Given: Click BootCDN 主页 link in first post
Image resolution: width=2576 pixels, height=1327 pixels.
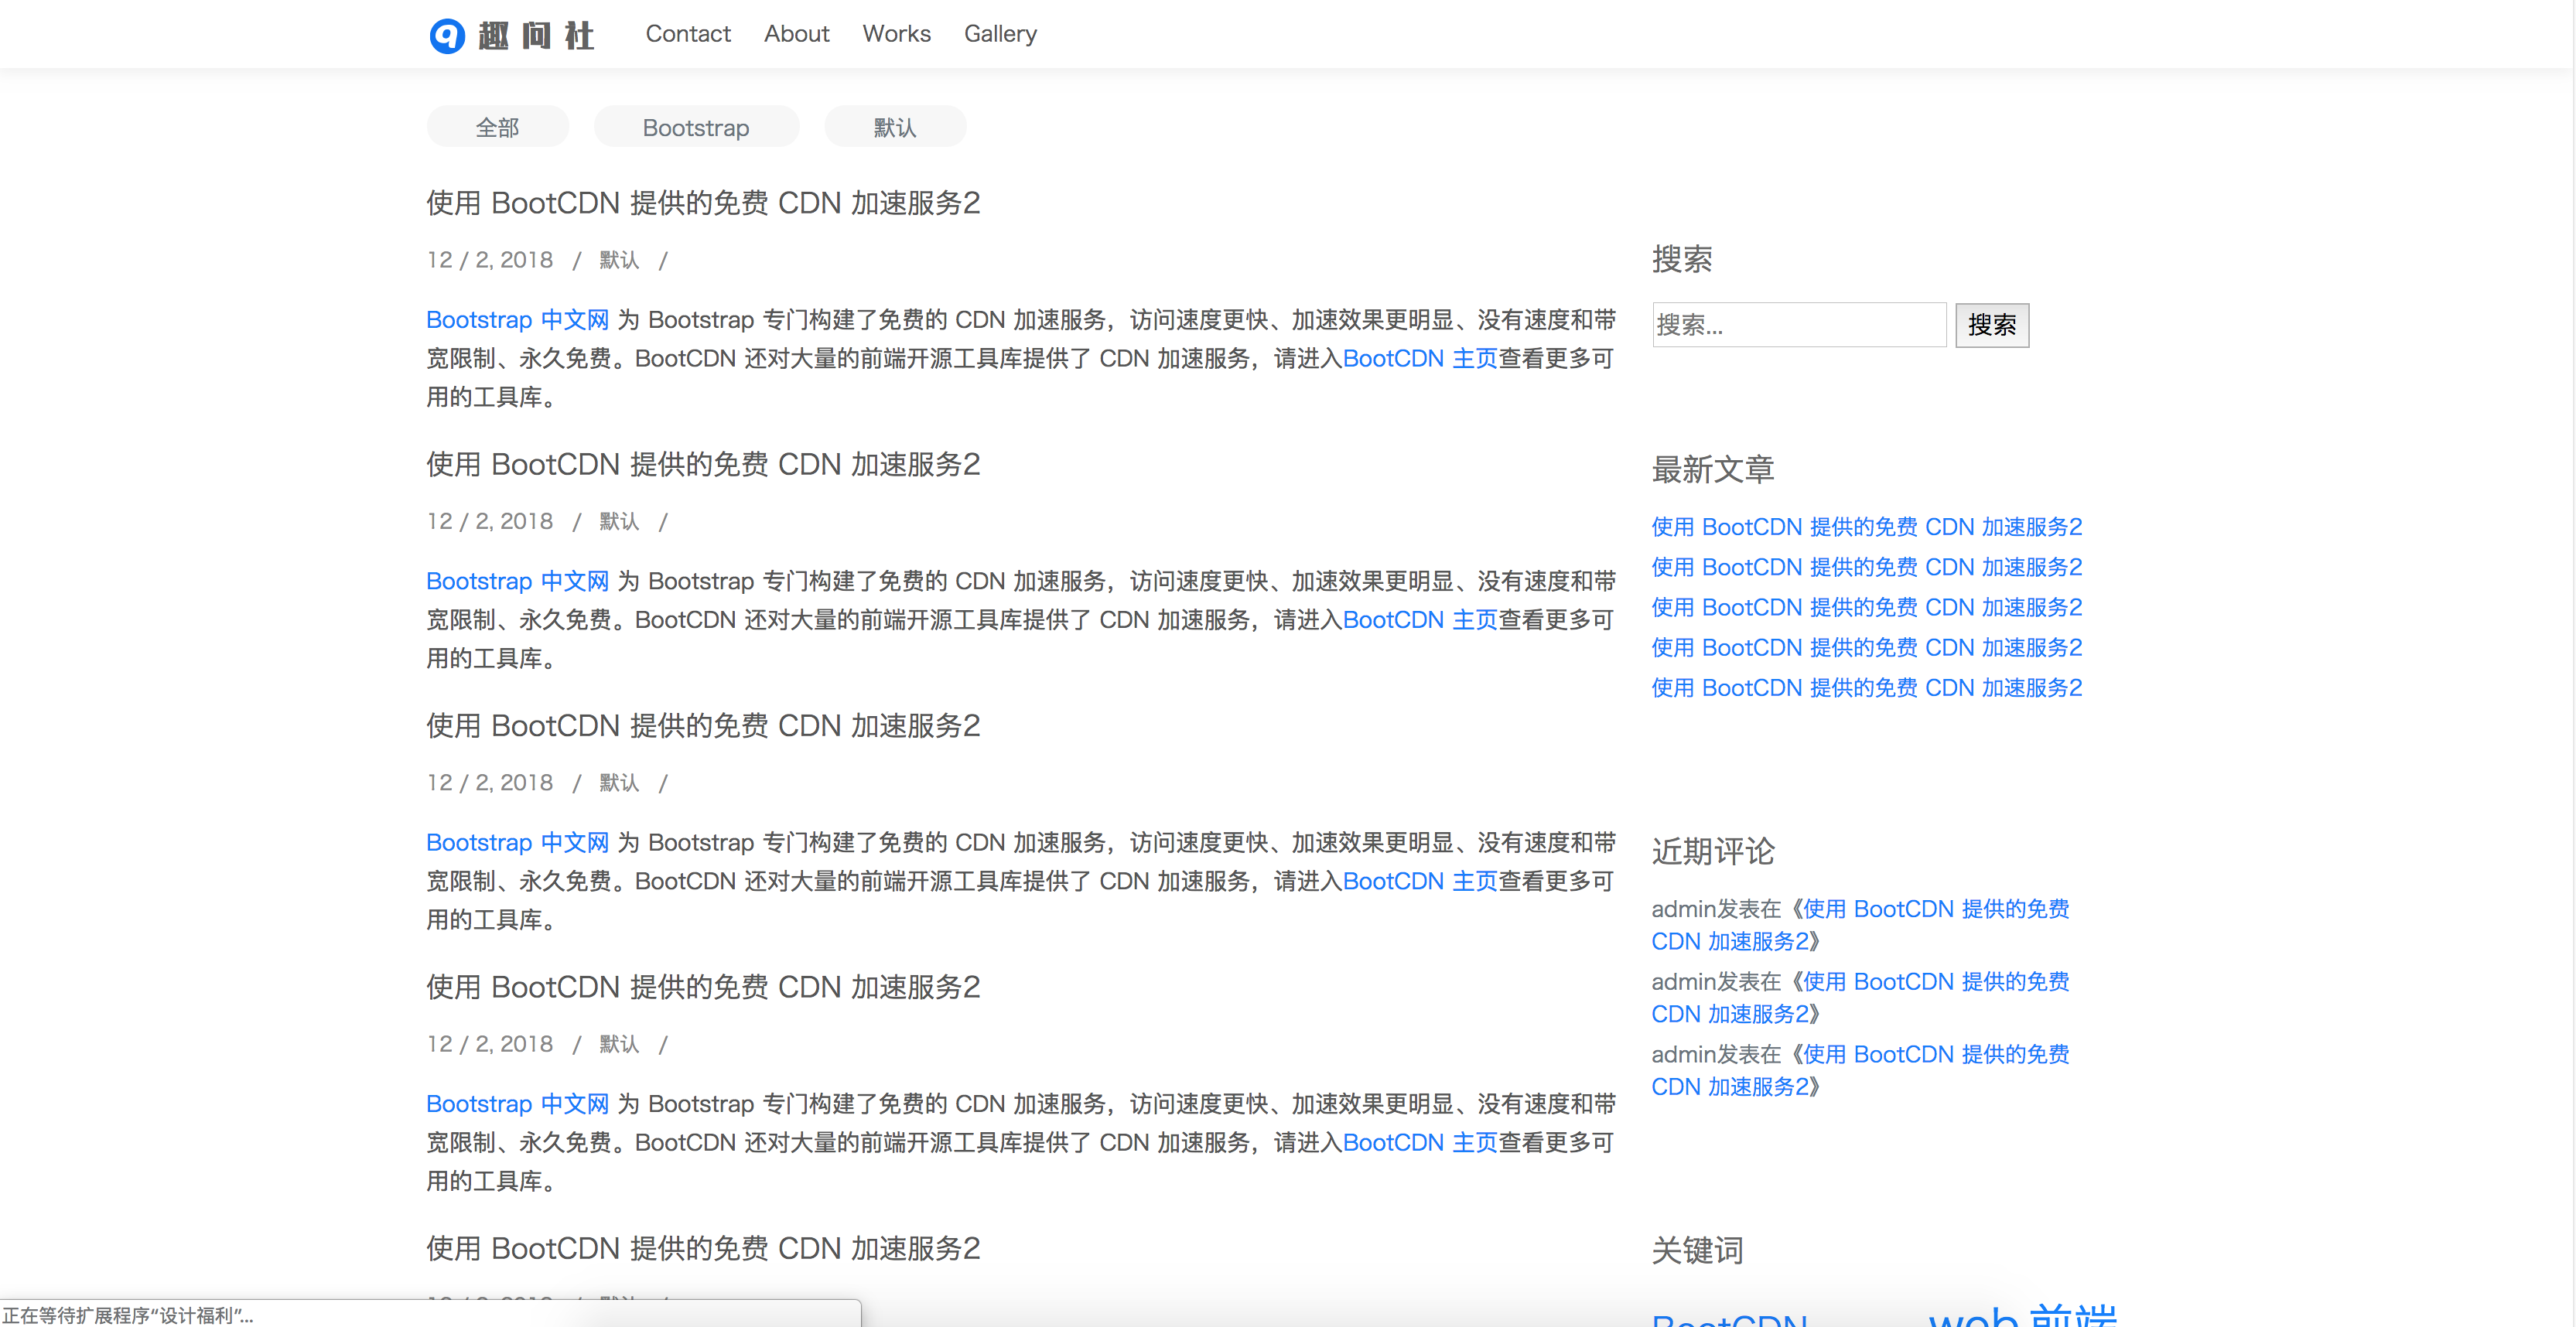Looking at the screenshot, I should tap(1419, 359).
